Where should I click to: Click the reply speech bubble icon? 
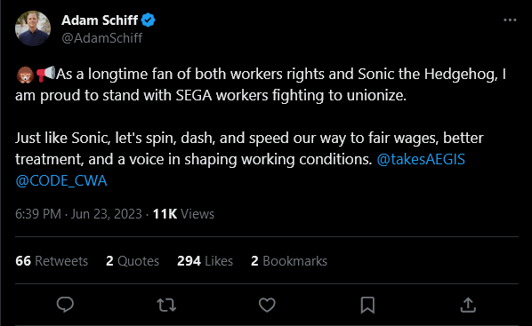[65, 305]
